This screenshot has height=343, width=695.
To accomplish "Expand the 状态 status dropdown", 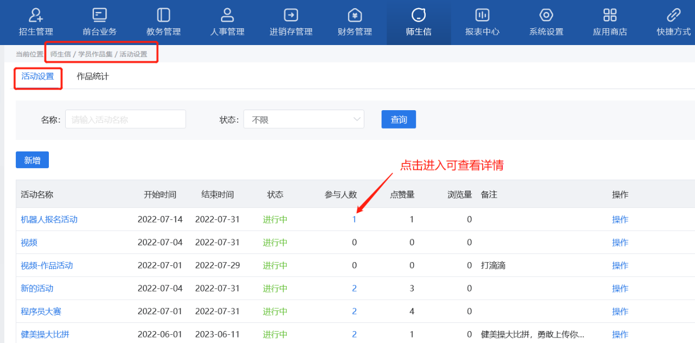I will point(304,119).
